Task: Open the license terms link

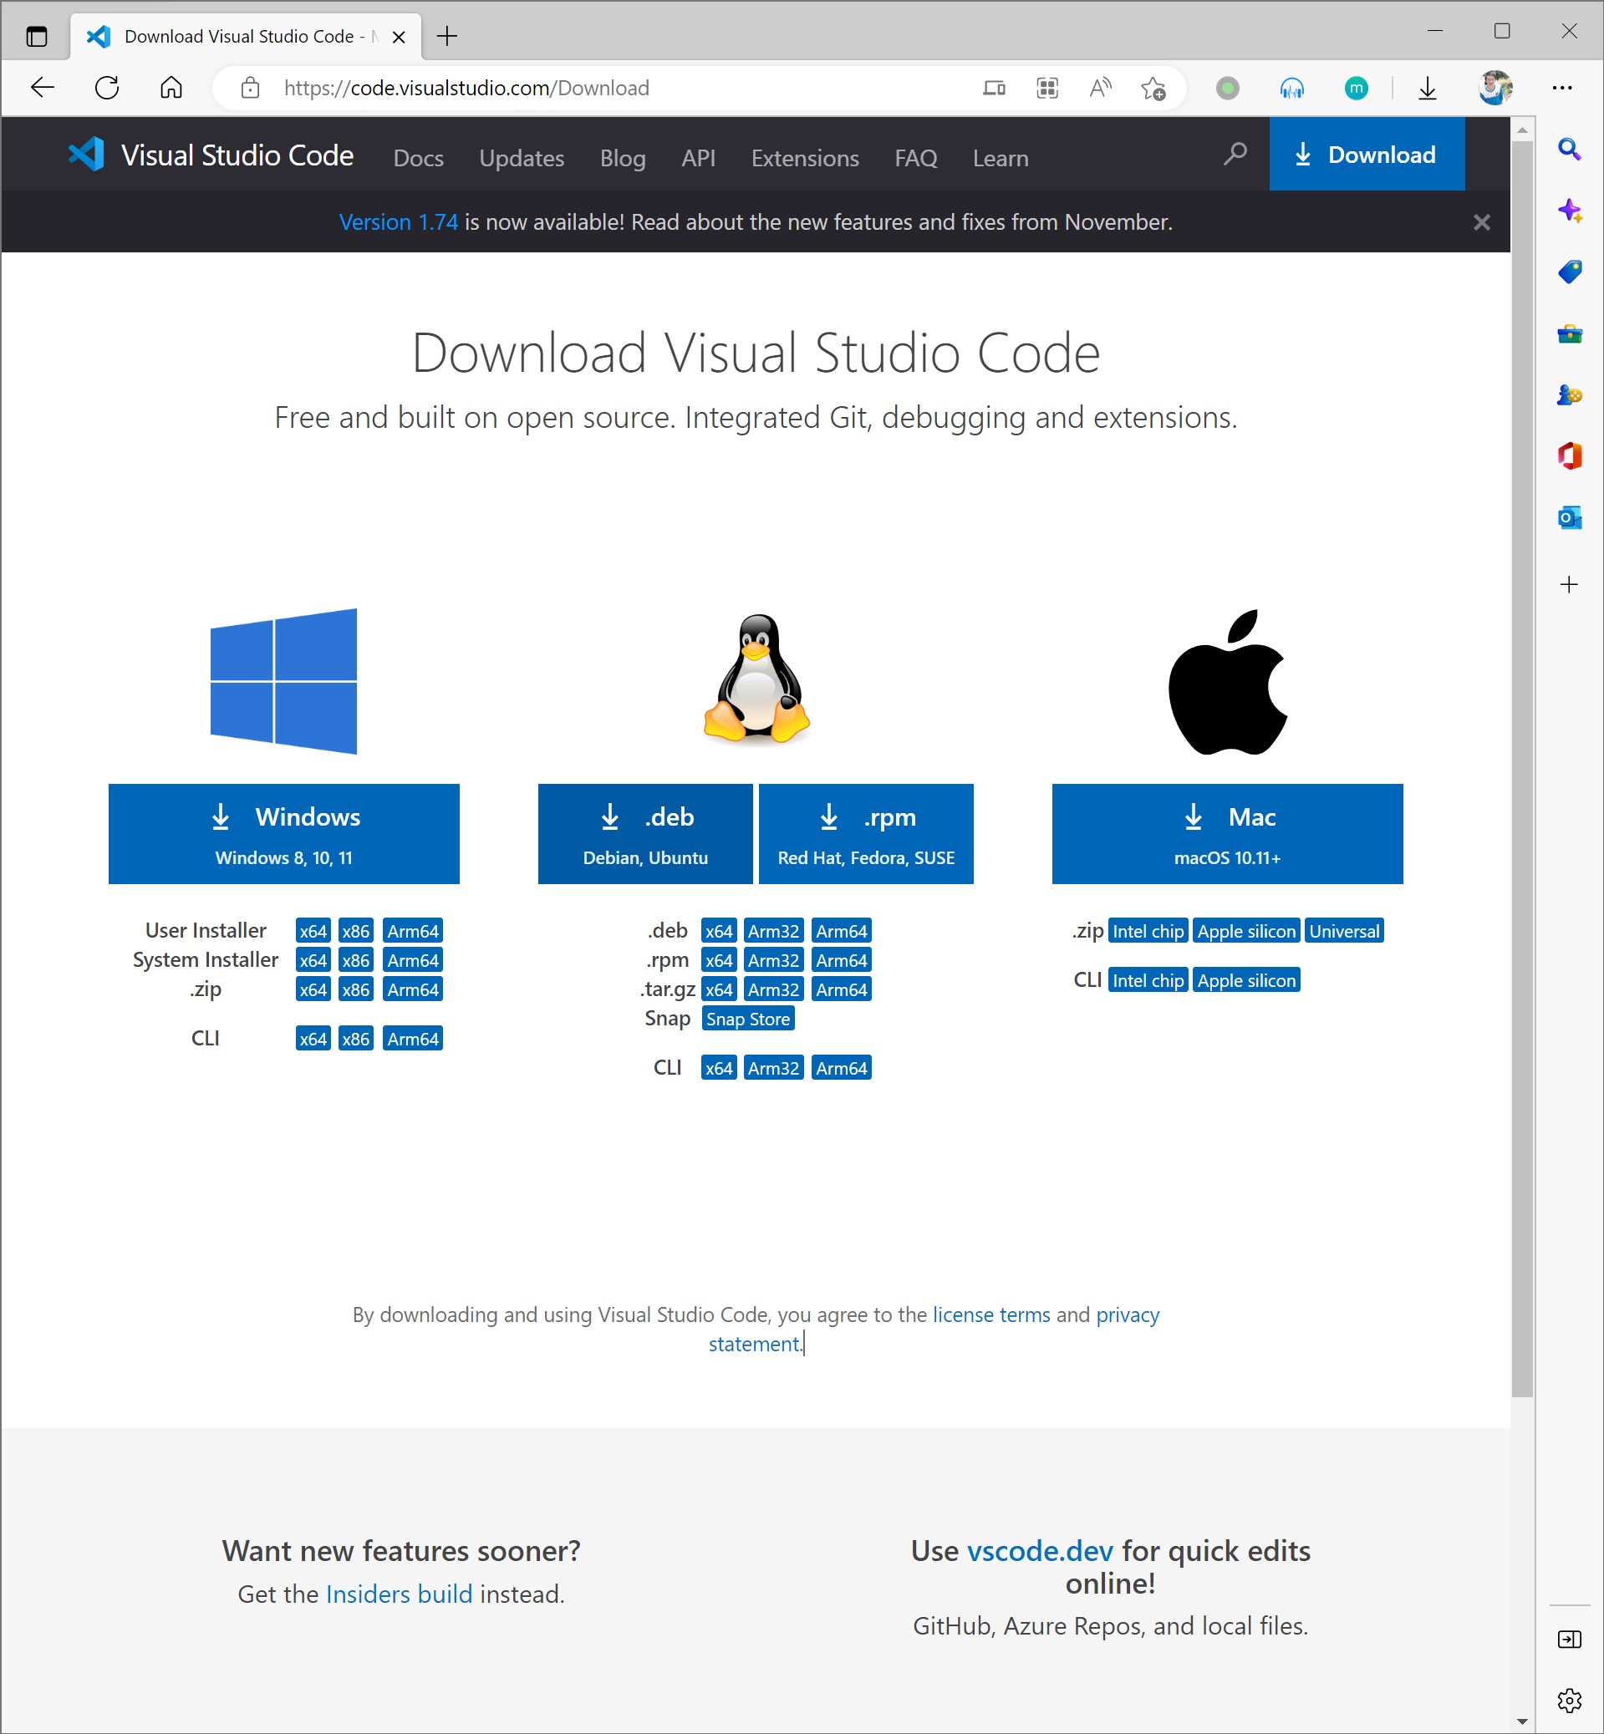Action: (x=991, y=1314)
